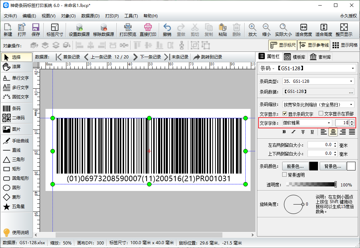Switch to the 模板库 tab
Image resolution: width=360 pixels, height=248 pixels.
(295, 57)
